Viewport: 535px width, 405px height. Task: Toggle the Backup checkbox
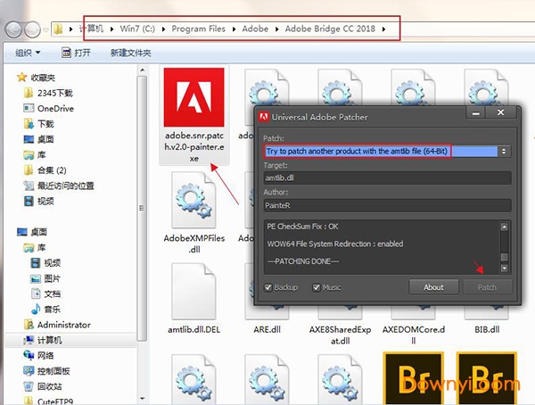point(269,287)
